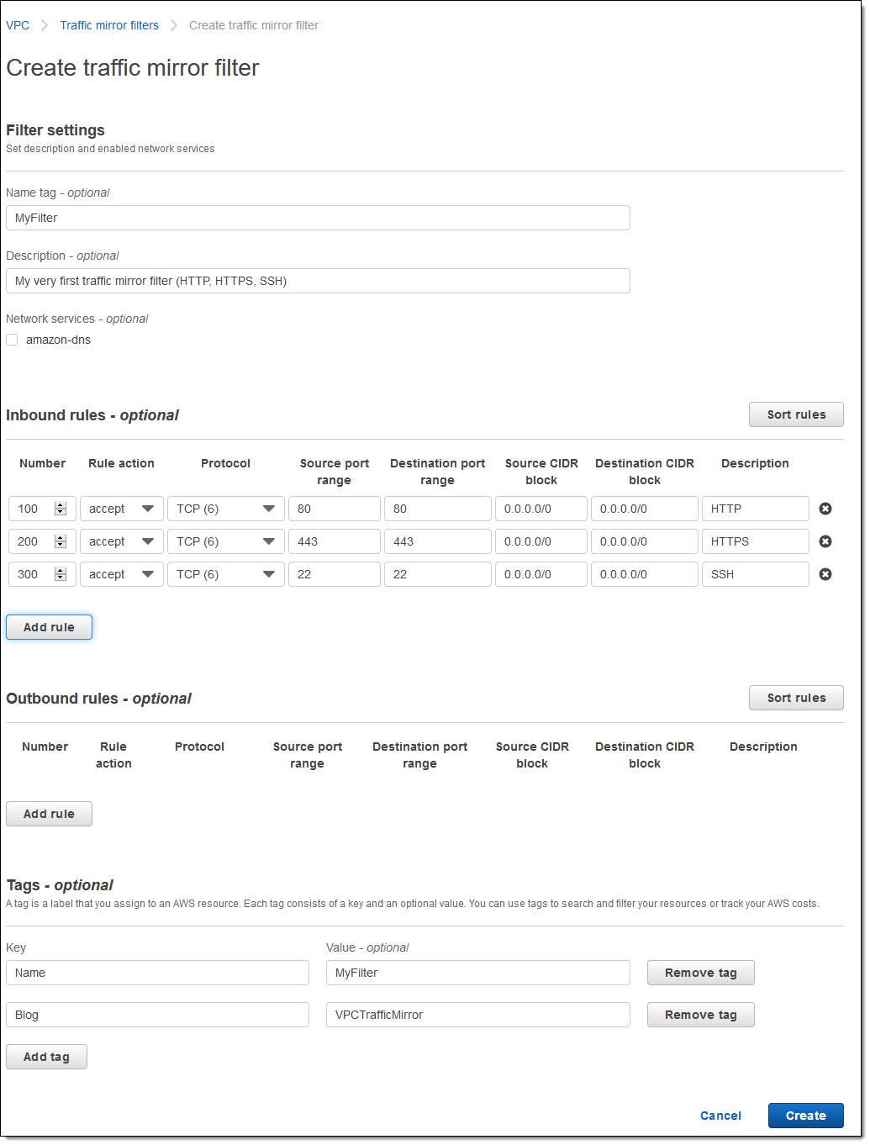The height and width of the screenshot is (1145, 870).
Task: Click number stepper for rule 300
Action: pyautogui.click(x=60, y=574)
